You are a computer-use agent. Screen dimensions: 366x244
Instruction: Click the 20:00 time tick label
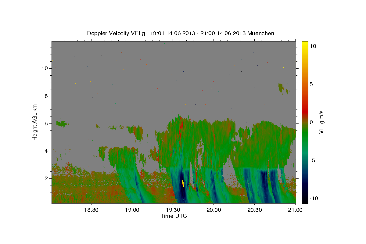pos(214,210)
